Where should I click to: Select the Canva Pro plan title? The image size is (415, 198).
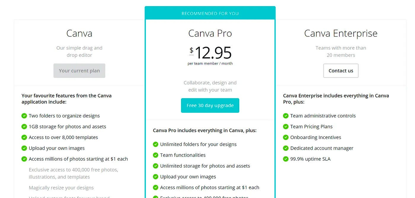(210, 33)
